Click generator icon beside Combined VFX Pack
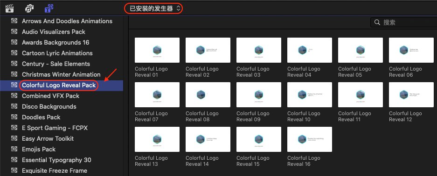Viewport: 437px width, 176px height. click(x=14, y=96)
